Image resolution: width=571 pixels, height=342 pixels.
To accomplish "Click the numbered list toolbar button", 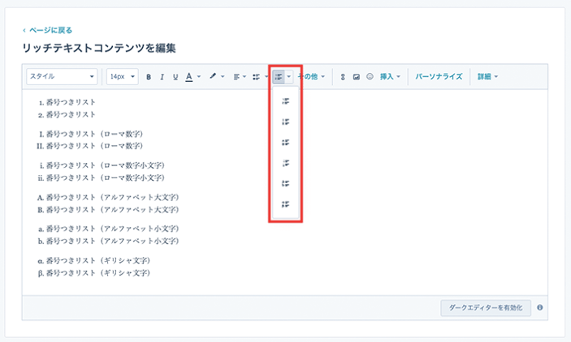I will coord(279,77).
